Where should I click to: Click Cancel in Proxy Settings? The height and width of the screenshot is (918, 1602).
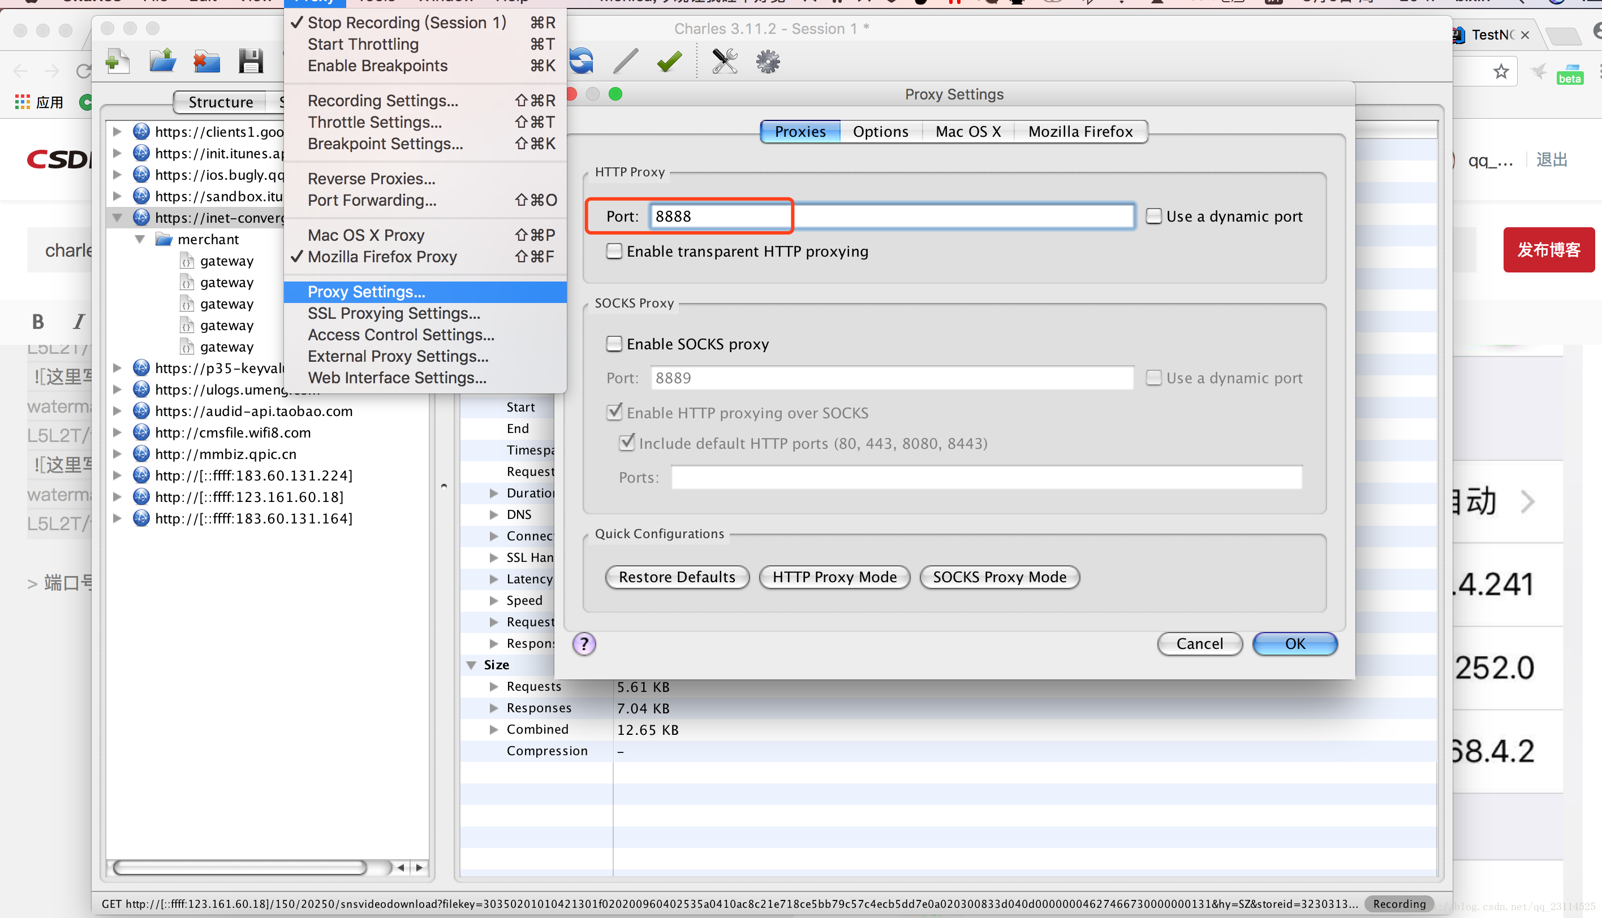click(1199, 644)
